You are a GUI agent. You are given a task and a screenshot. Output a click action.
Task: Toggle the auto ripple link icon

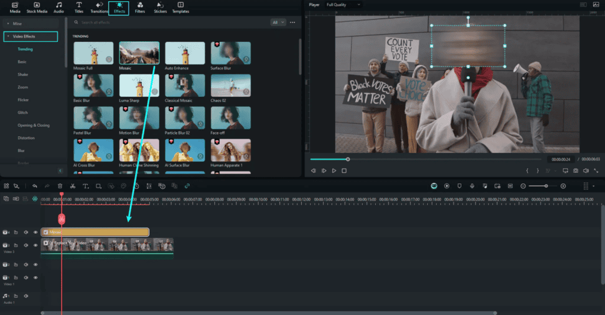[187, 186]
